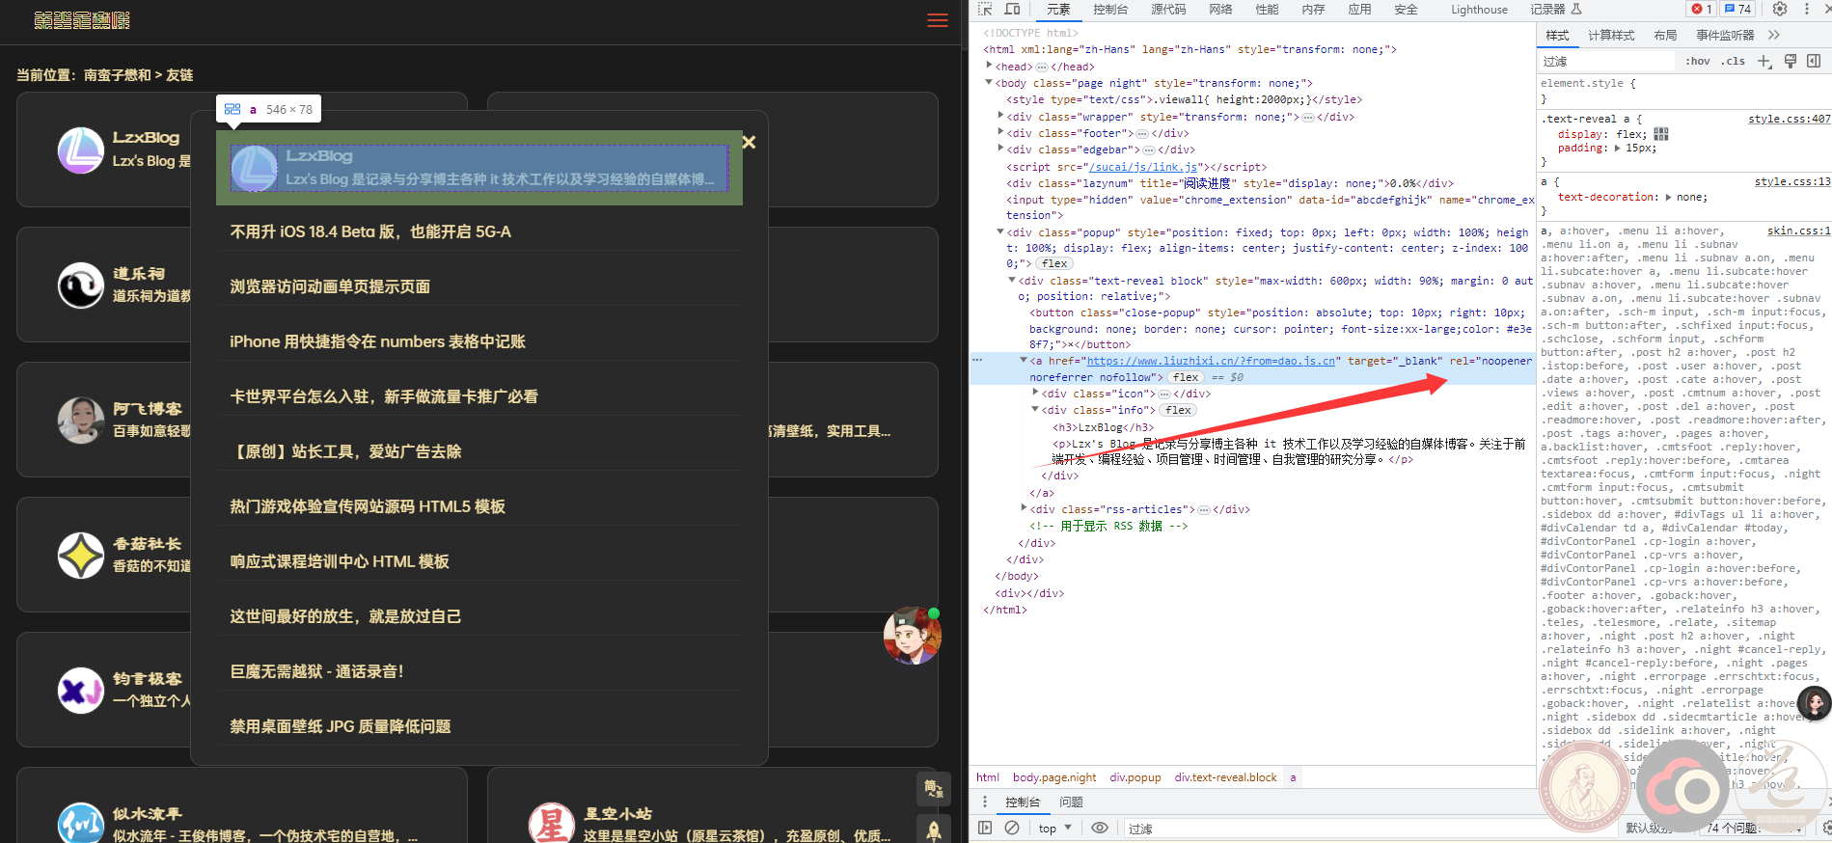
Task: Open the 计算样式 computed tab
Action: click(x=1611, y=35)
